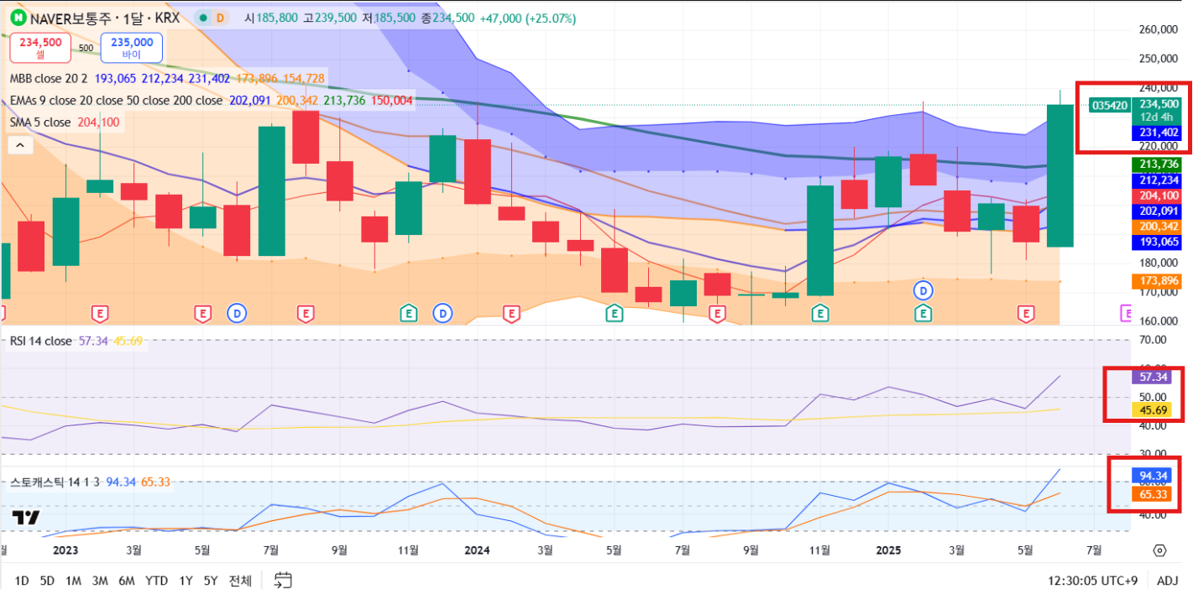Open chart settings hexagon gear icon
1193x589 pixels.
pos(1159,550)
